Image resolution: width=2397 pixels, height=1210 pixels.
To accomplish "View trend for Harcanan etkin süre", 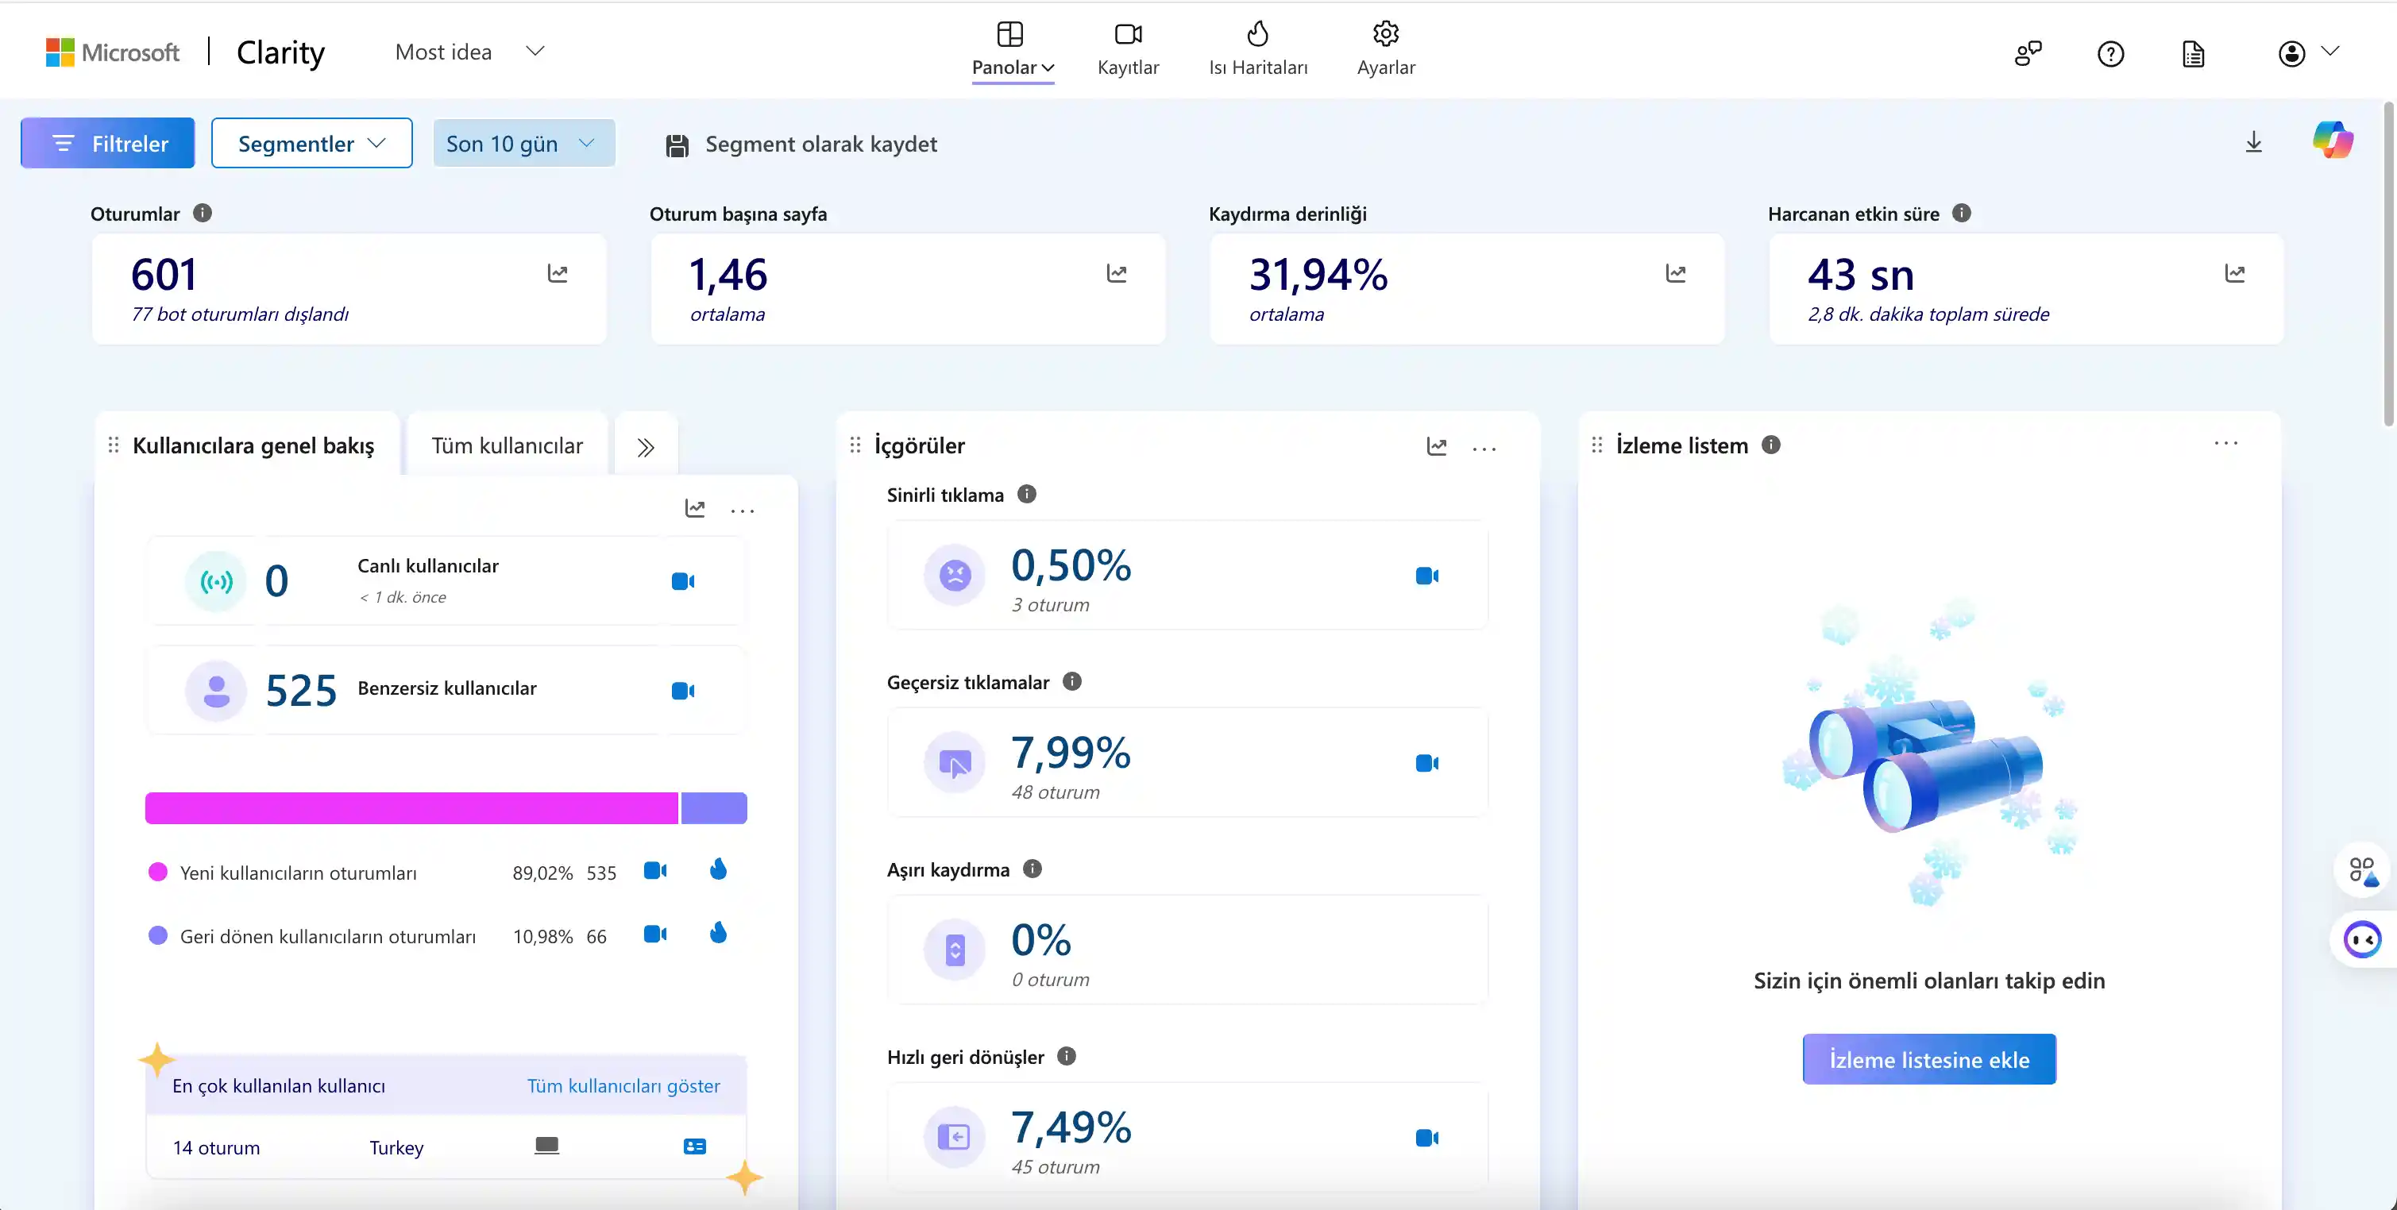I will coord(2235,273).
